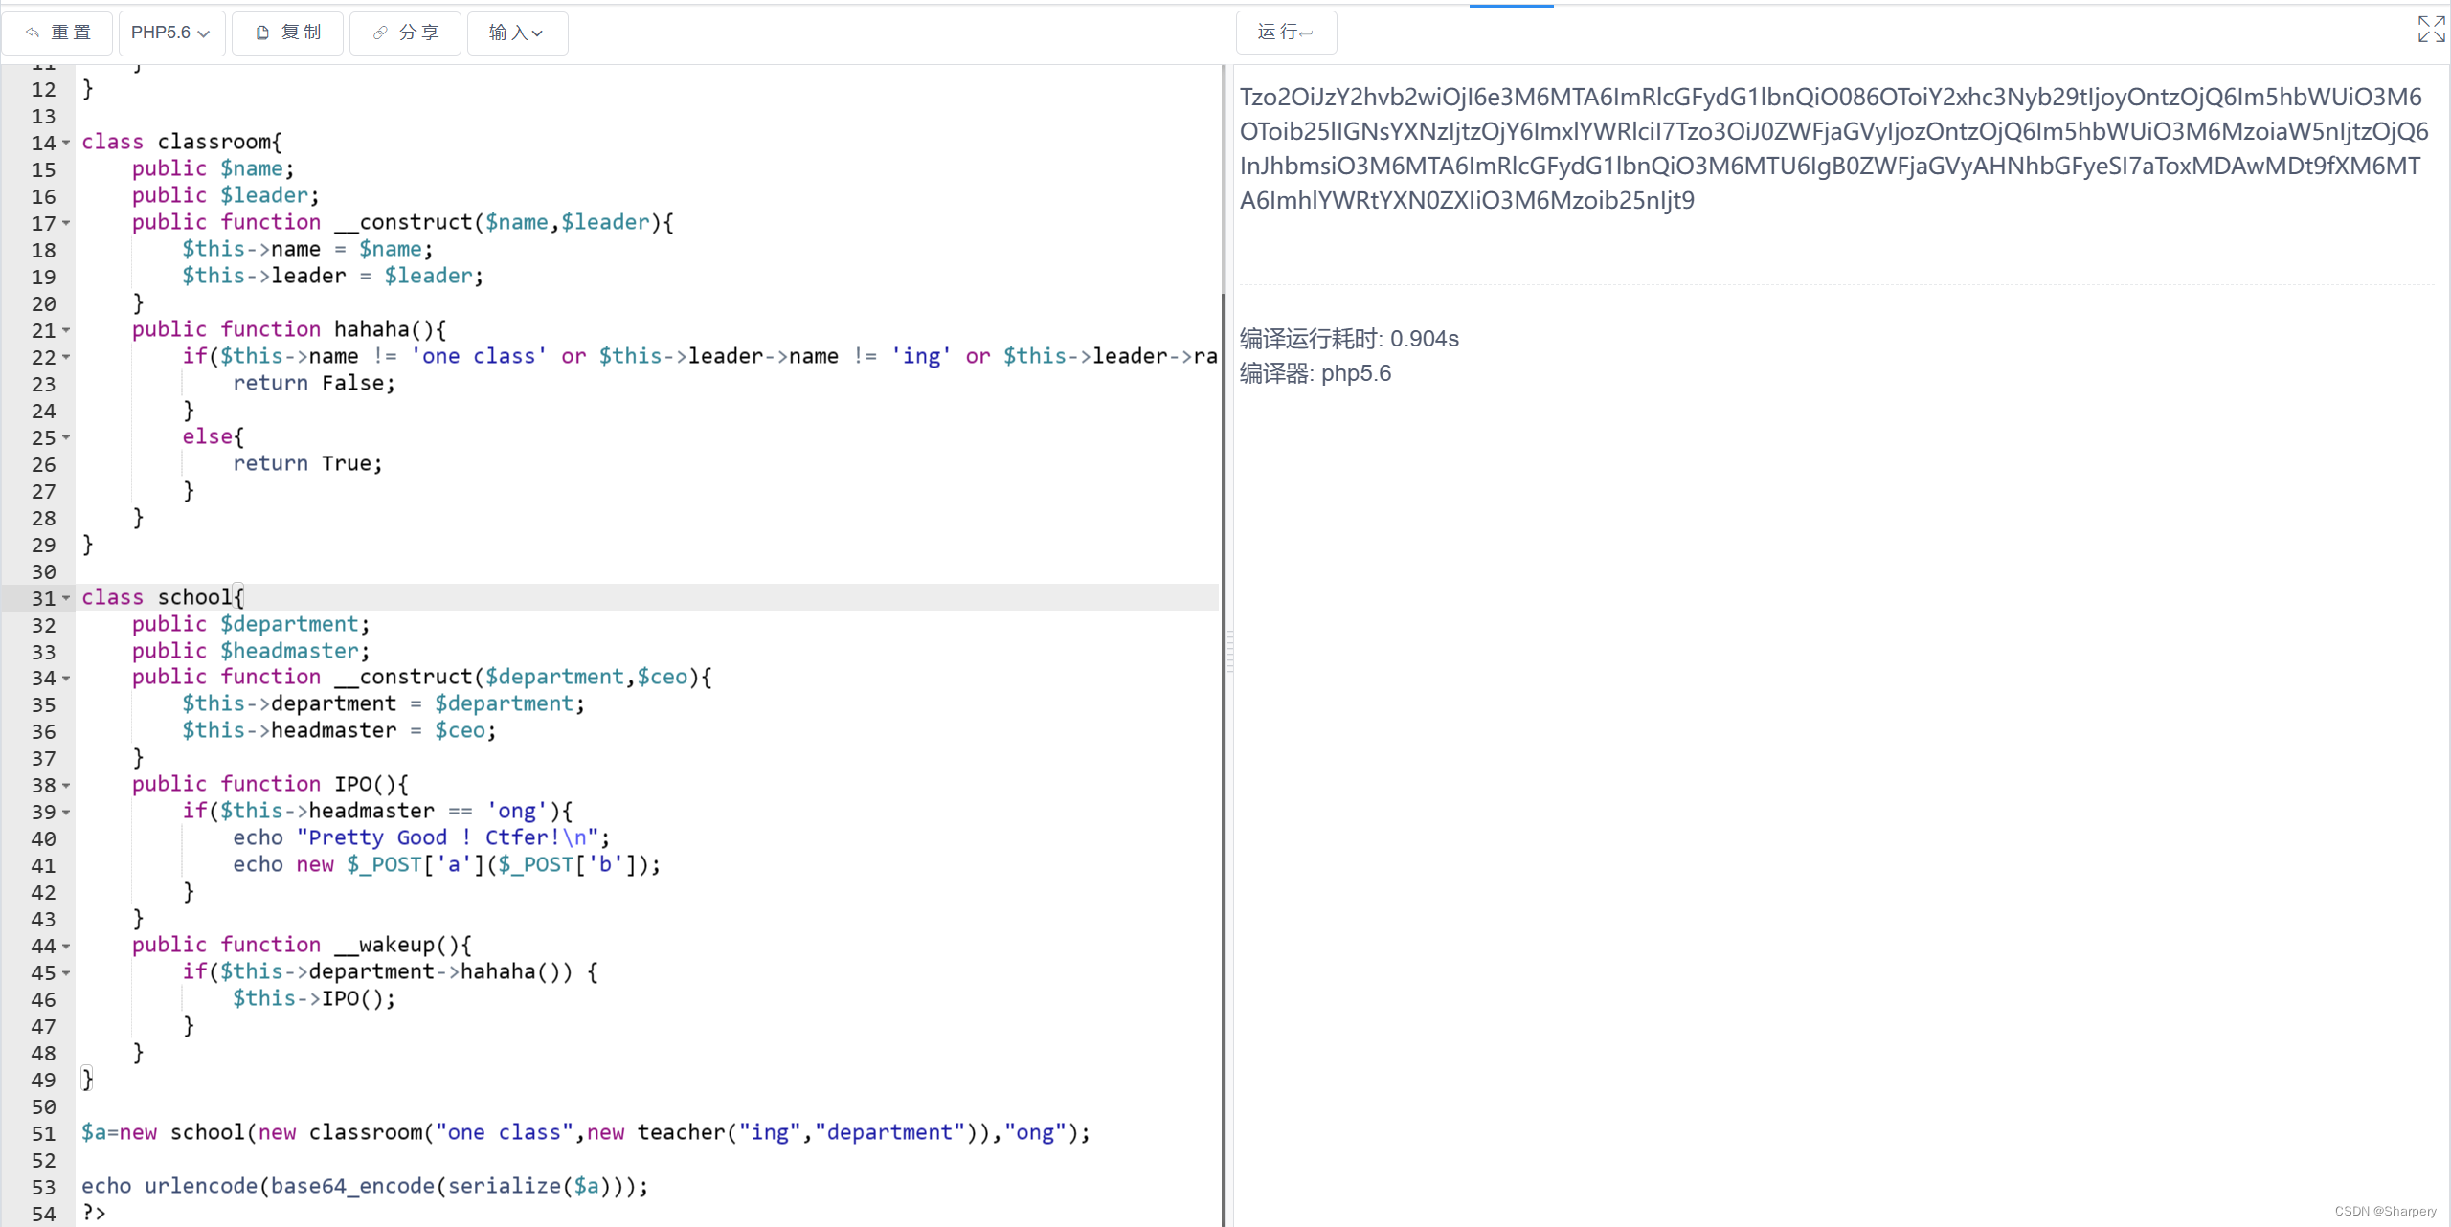Click the 重置 reset button

[57, 33]
